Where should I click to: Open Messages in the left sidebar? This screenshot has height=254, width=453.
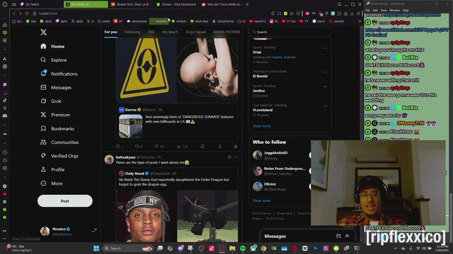[x=56, y=87]
